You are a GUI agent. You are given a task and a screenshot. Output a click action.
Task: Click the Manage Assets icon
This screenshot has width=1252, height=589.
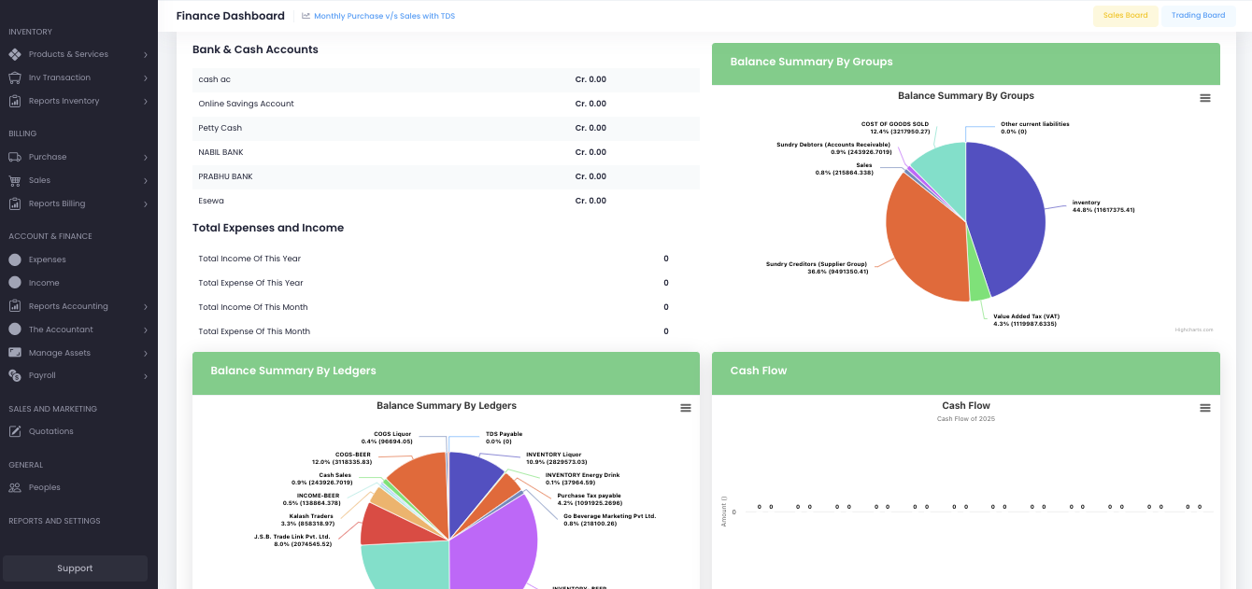[x=15, y=353]
